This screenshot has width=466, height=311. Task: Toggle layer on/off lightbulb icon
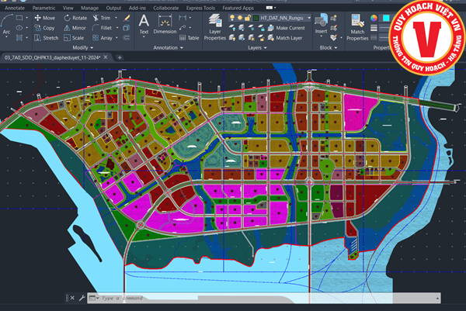click(232, 18)
